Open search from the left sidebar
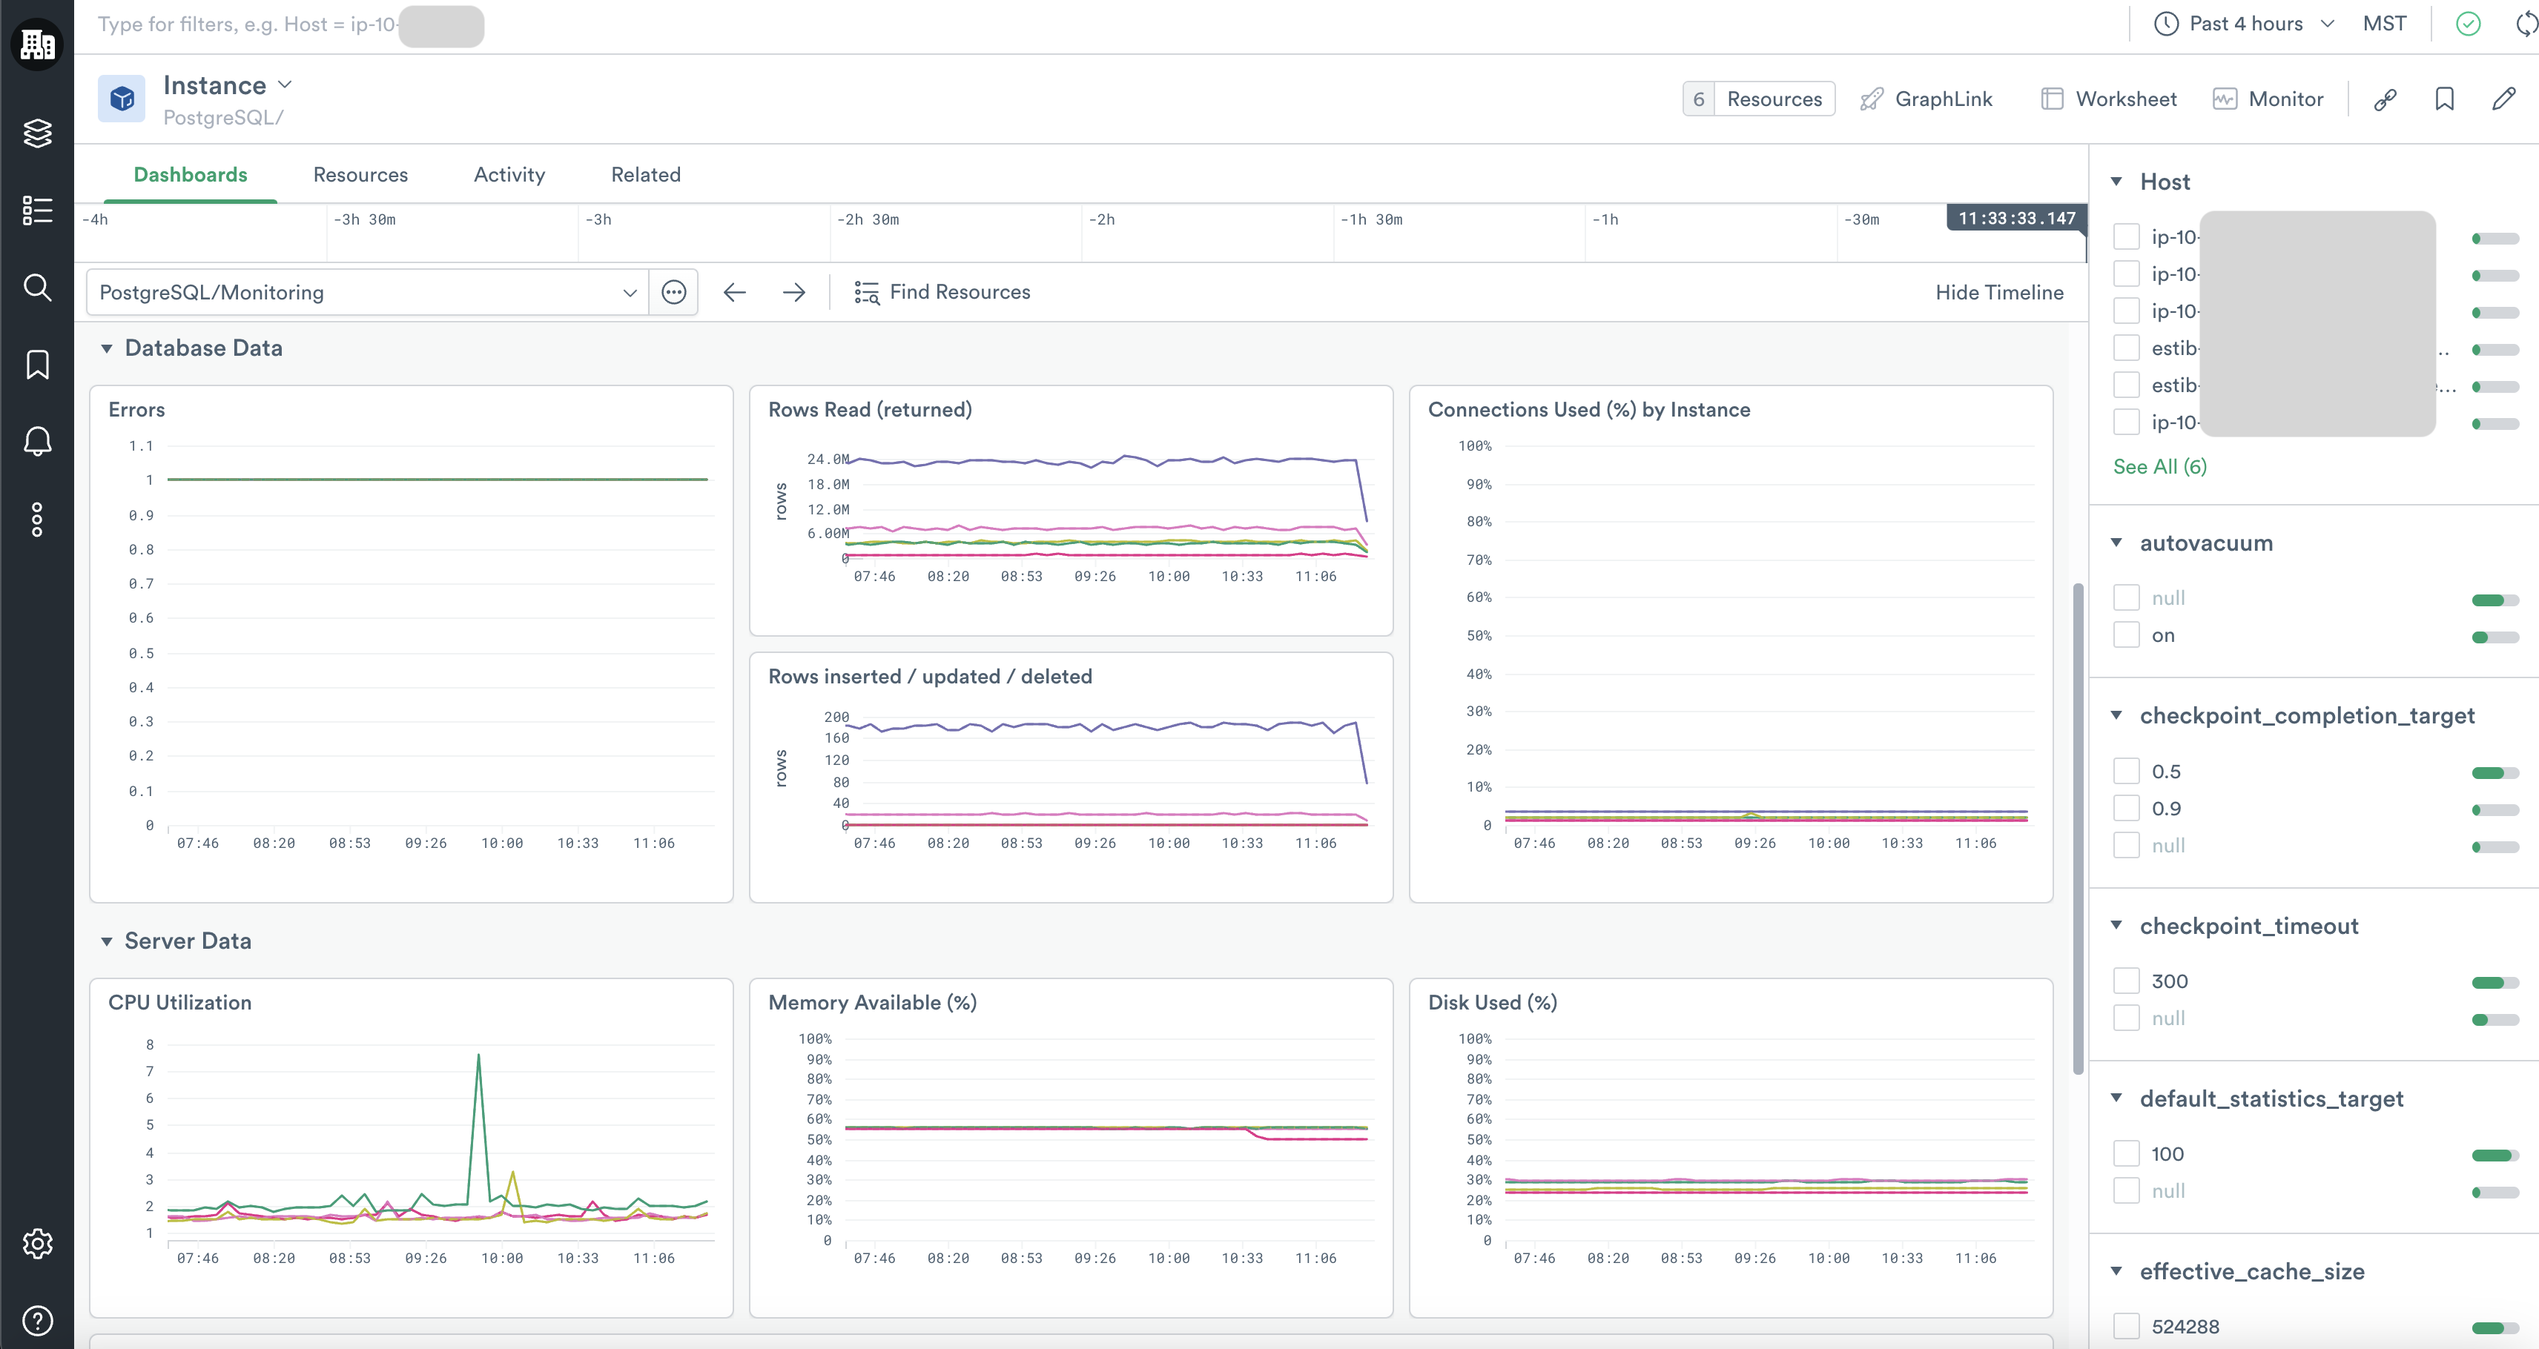 click(x=38, y=288)
